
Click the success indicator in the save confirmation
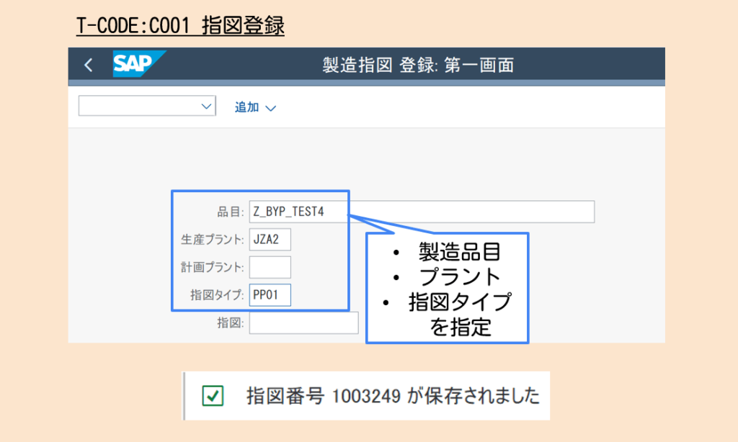click(212, 396)
